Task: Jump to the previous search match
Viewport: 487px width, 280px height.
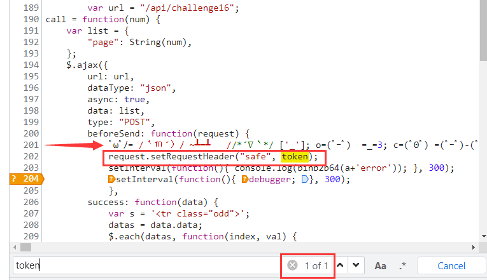Action: (x=341, y=265)
